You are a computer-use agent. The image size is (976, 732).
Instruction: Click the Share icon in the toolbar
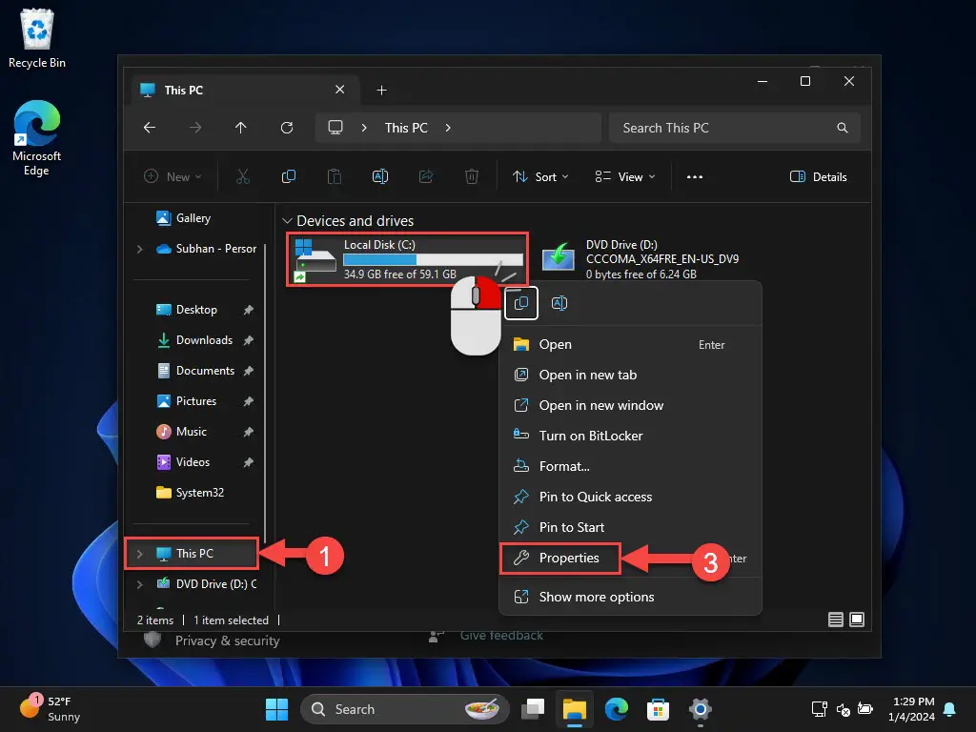coord(426,176)
